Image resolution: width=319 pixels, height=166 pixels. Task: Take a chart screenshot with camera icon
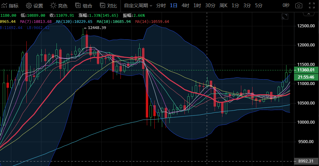pyautogui.click(x=299, y=5)
